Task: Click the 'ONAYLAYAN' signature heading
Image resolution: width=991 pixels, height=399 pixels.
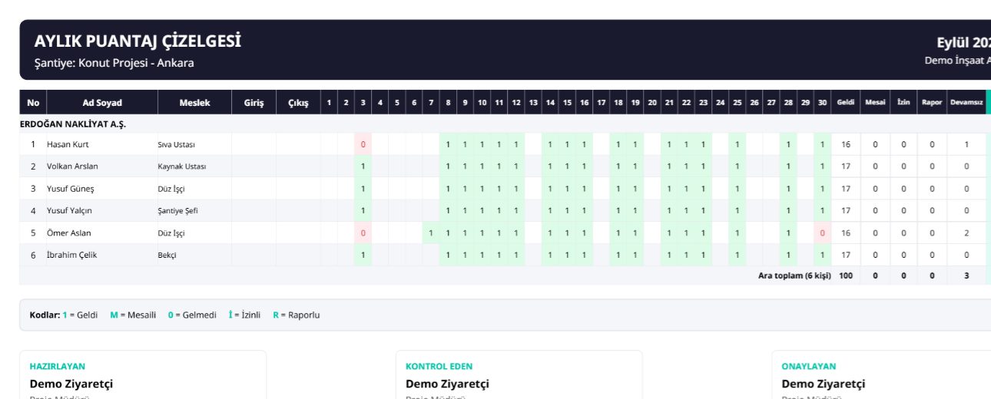Action: click(809, 367)
